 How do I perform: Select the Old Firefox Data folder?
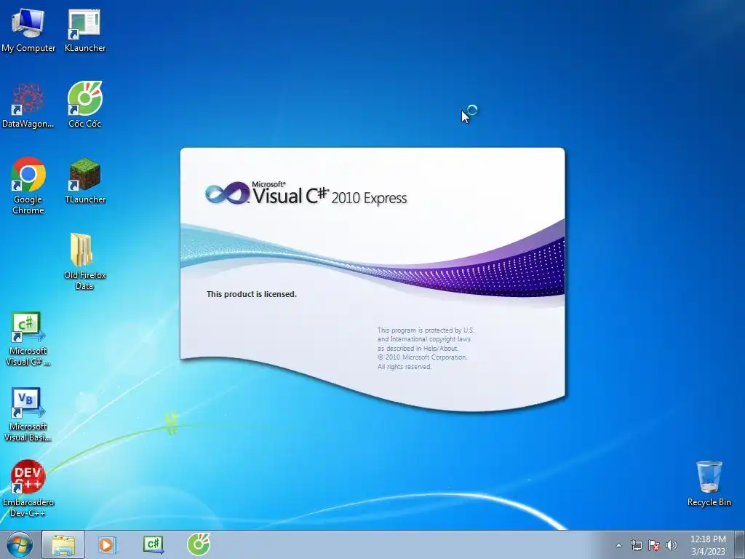[x=84, y=261]
